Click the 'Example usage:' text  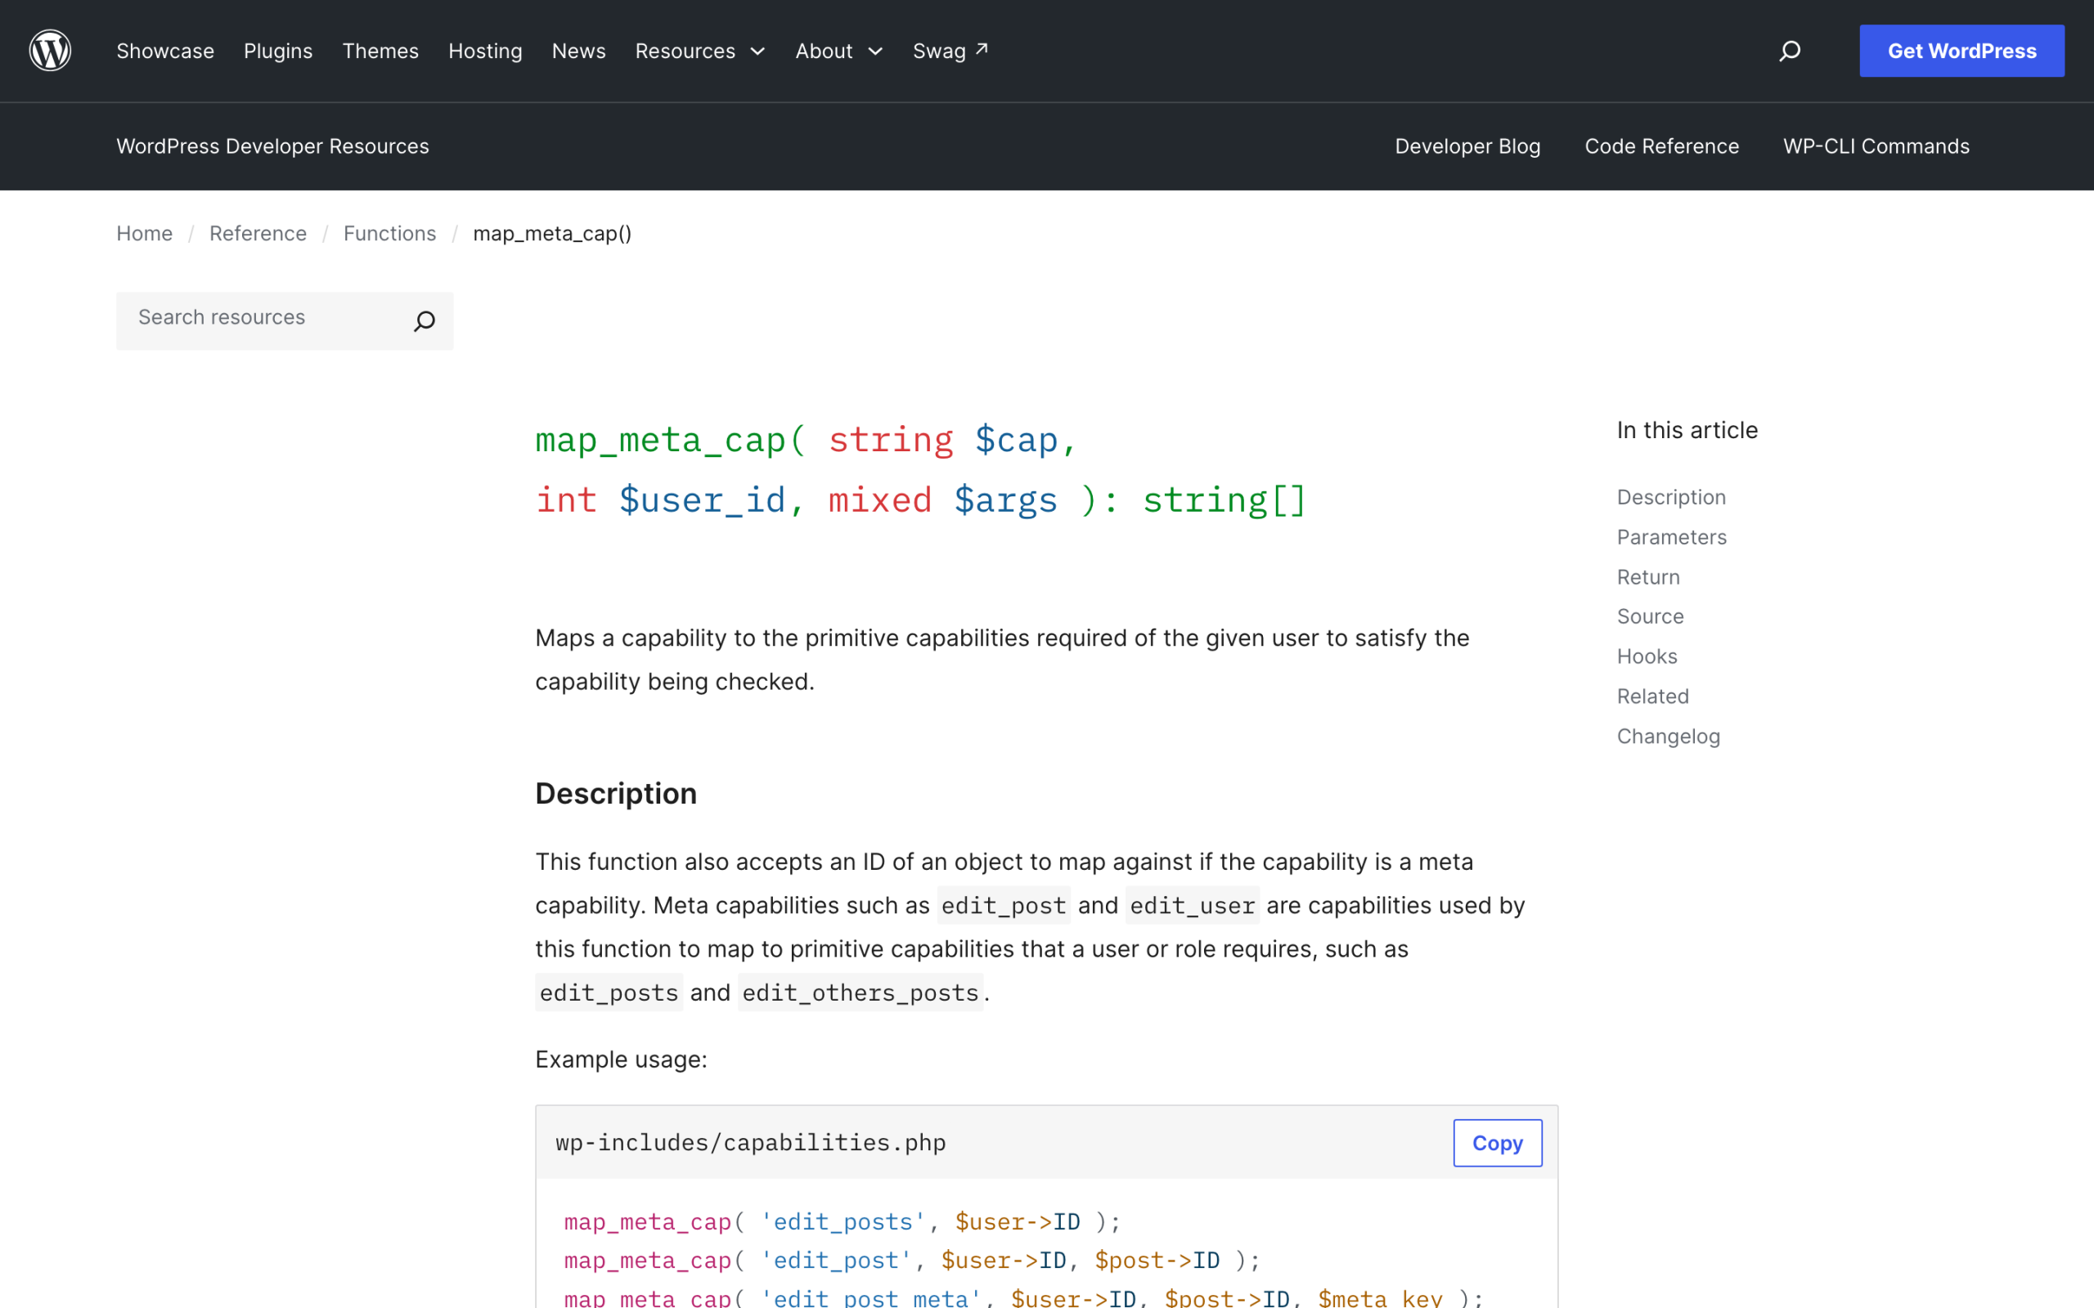coord(622,1059)
